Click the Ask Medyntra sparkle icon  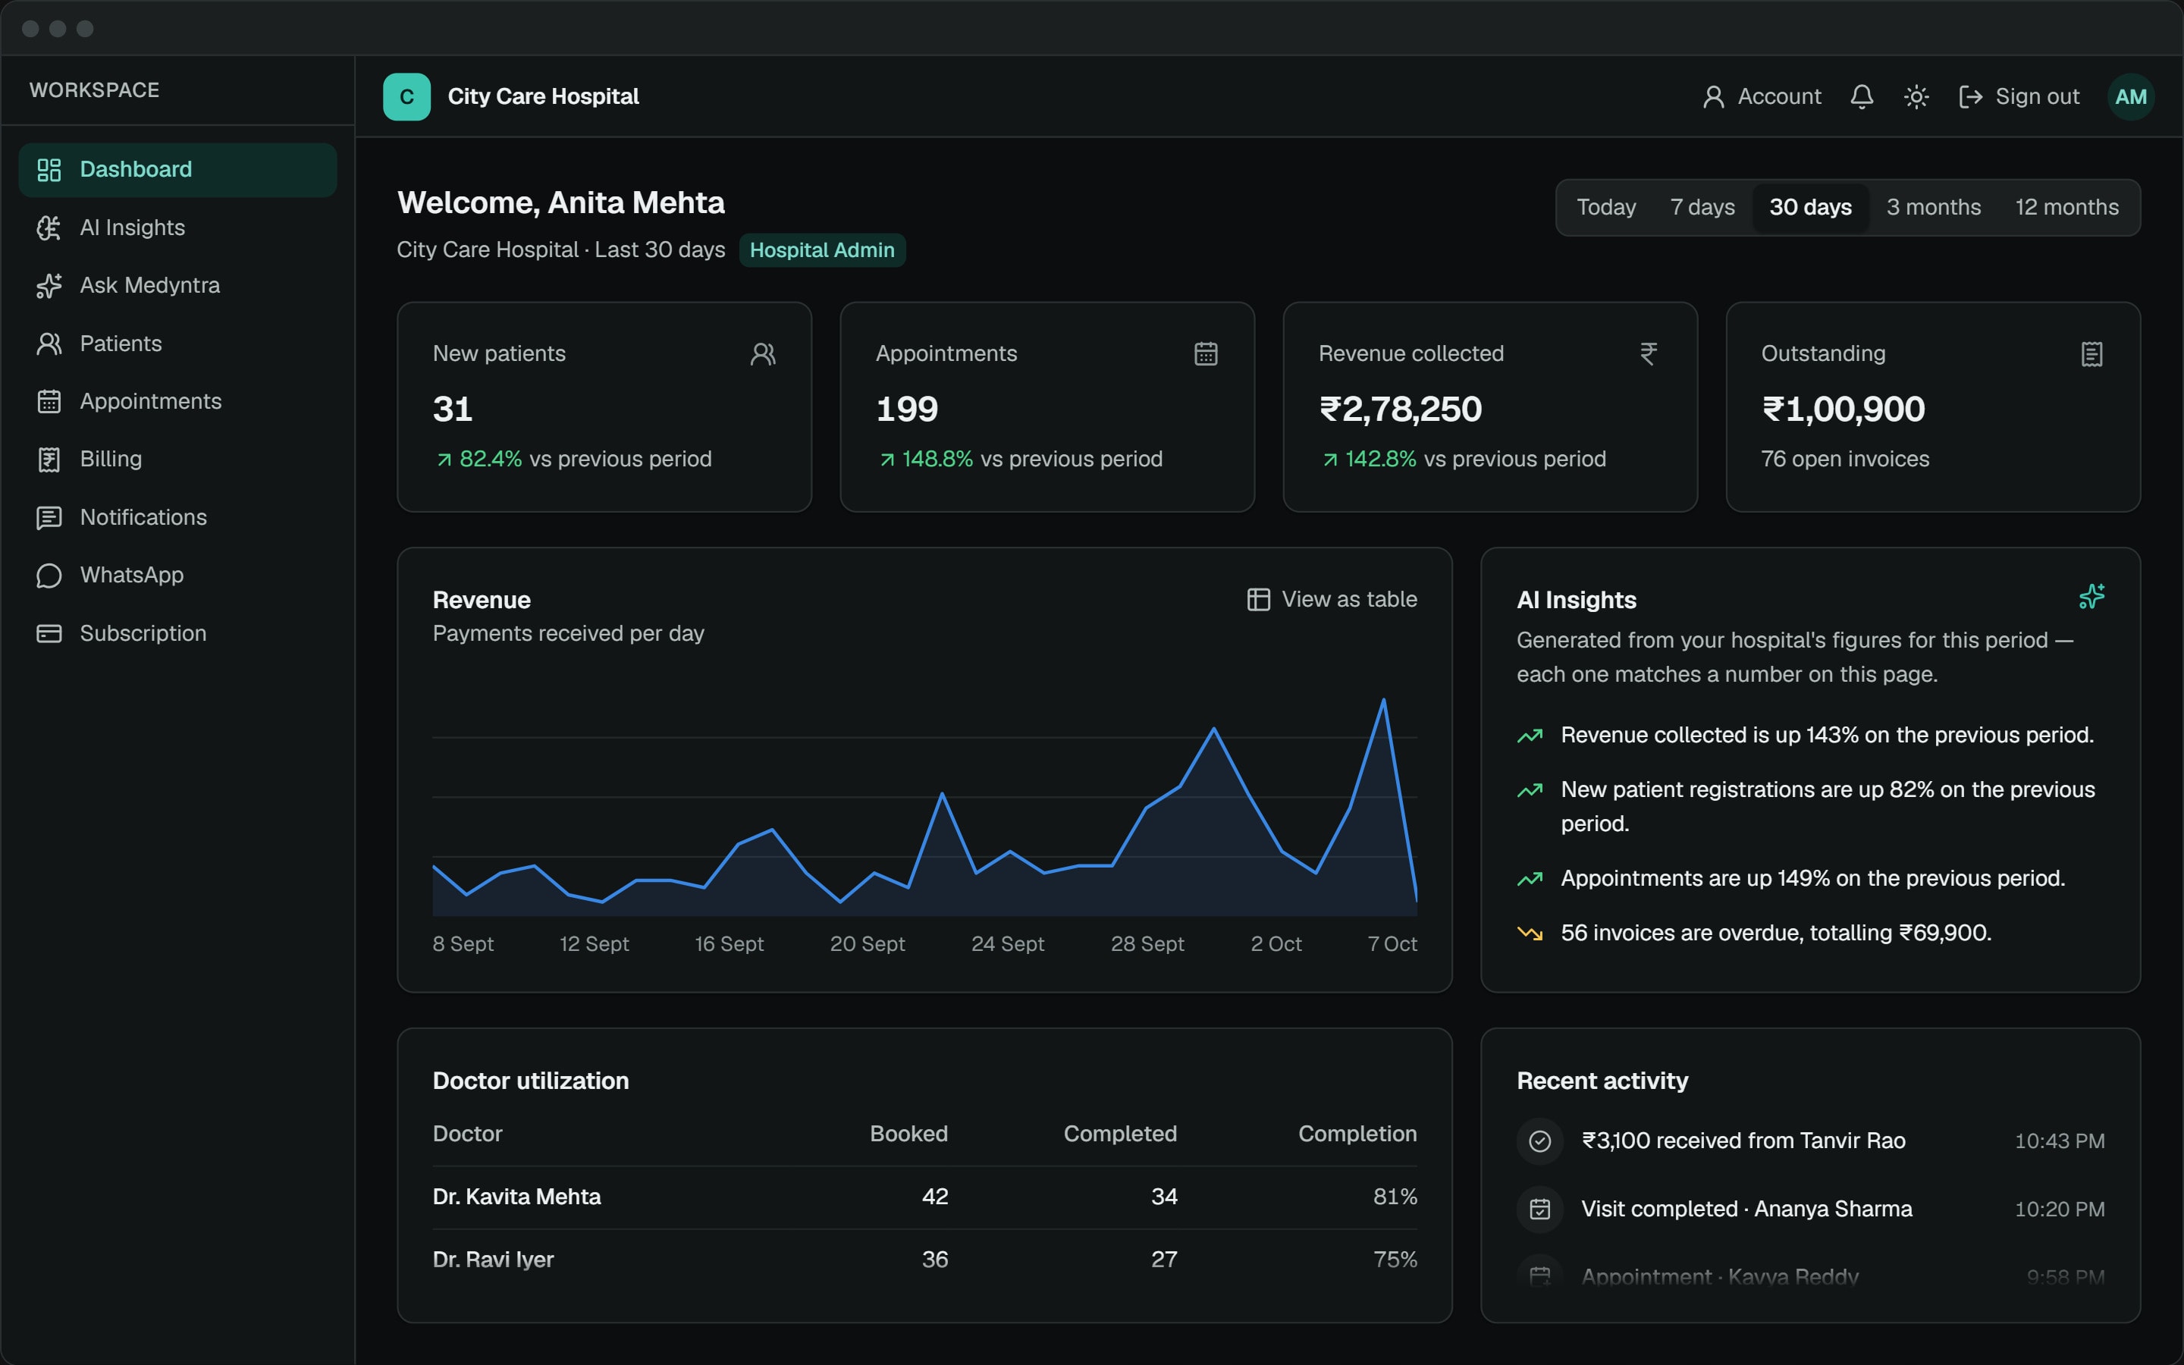click(x=49, y=285)
